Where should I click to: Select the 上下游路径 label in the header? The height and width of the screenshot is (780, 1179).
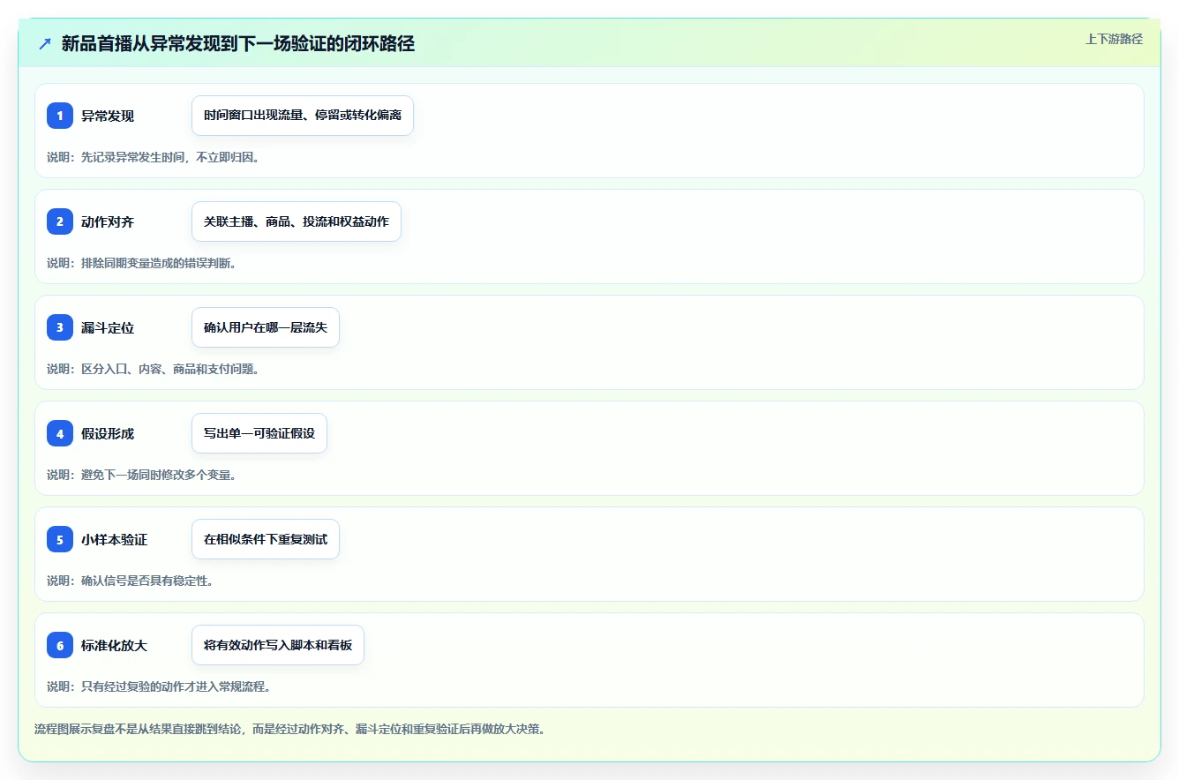[1114, 39]
